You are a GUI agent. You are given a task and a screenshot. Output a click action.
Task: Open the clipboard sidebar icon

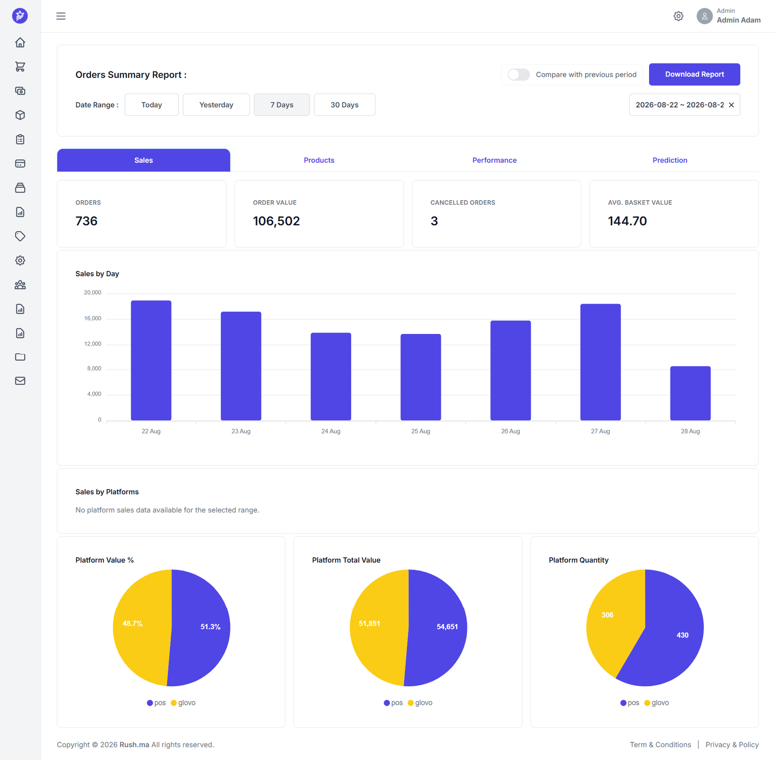[20, 140]
